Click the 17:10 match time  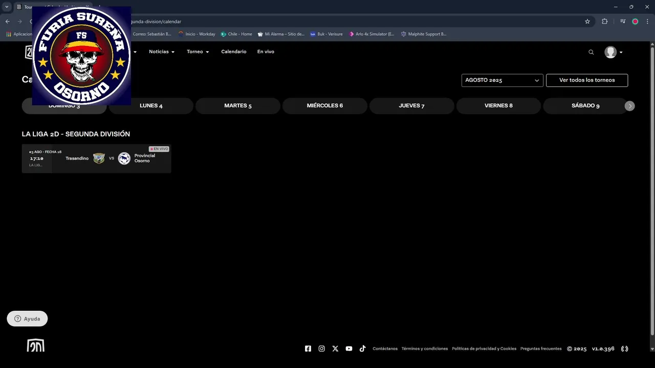(36, 158)
